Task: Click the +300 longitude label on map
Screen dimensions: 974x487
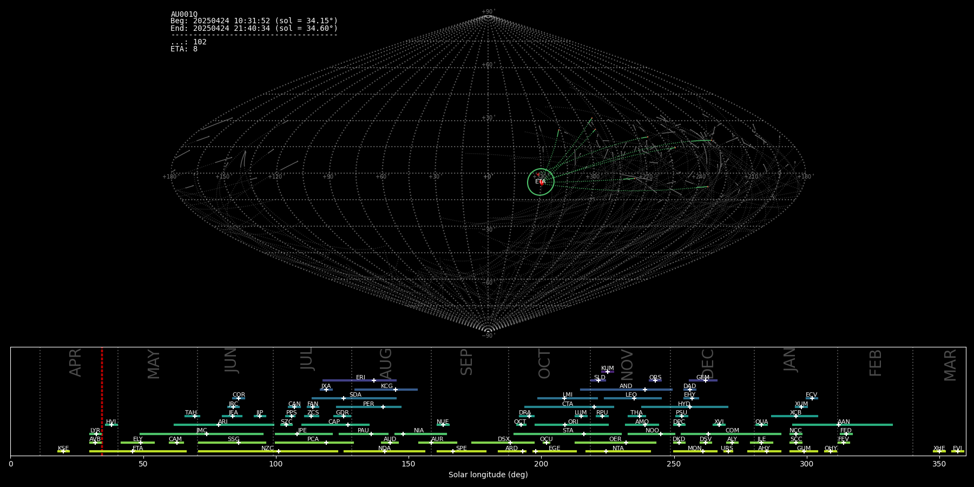Action: click(593, 177)
